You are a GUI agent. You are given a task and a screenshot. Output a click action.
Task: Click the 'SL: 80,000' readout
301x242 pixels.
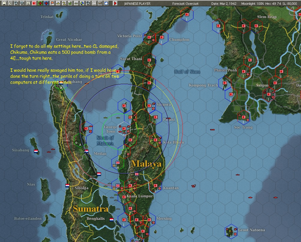pyautogui.click(x=290, y=4)
